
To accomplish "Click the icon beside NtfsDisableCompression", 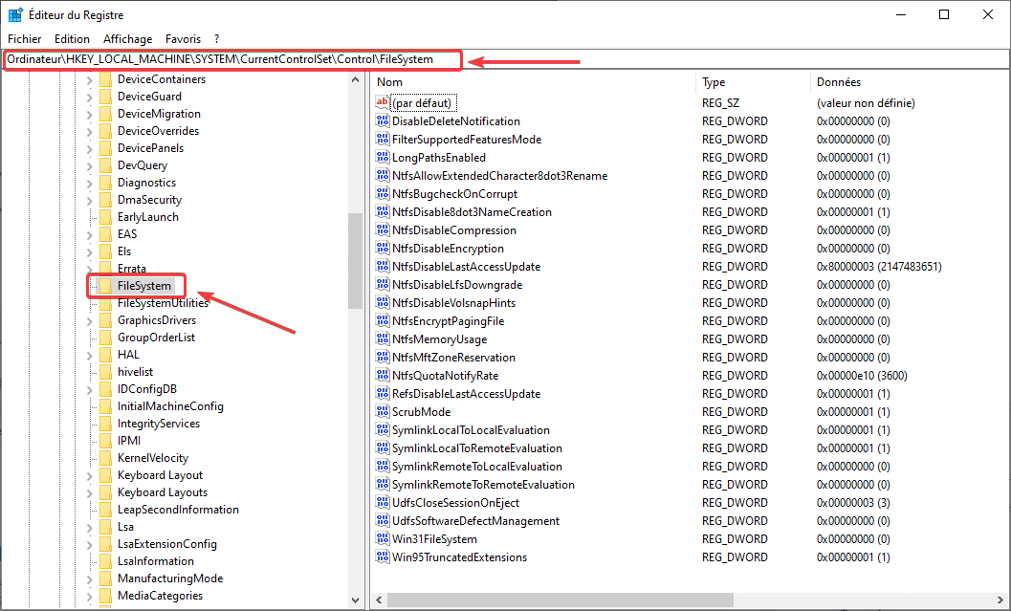I will [383, 230].
